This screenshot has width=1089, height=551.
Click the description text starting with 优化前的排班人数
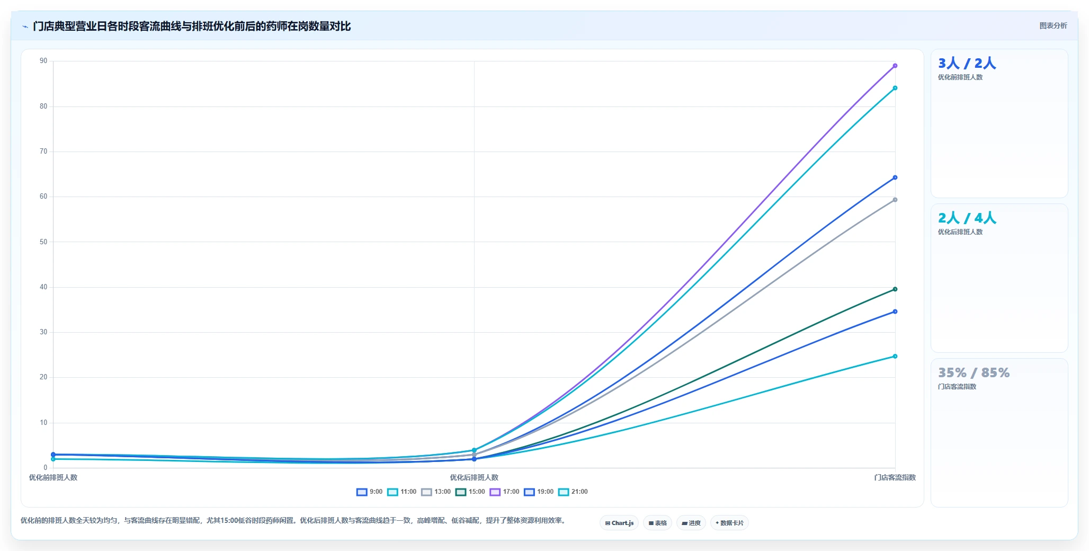click(x=294, y=520)
